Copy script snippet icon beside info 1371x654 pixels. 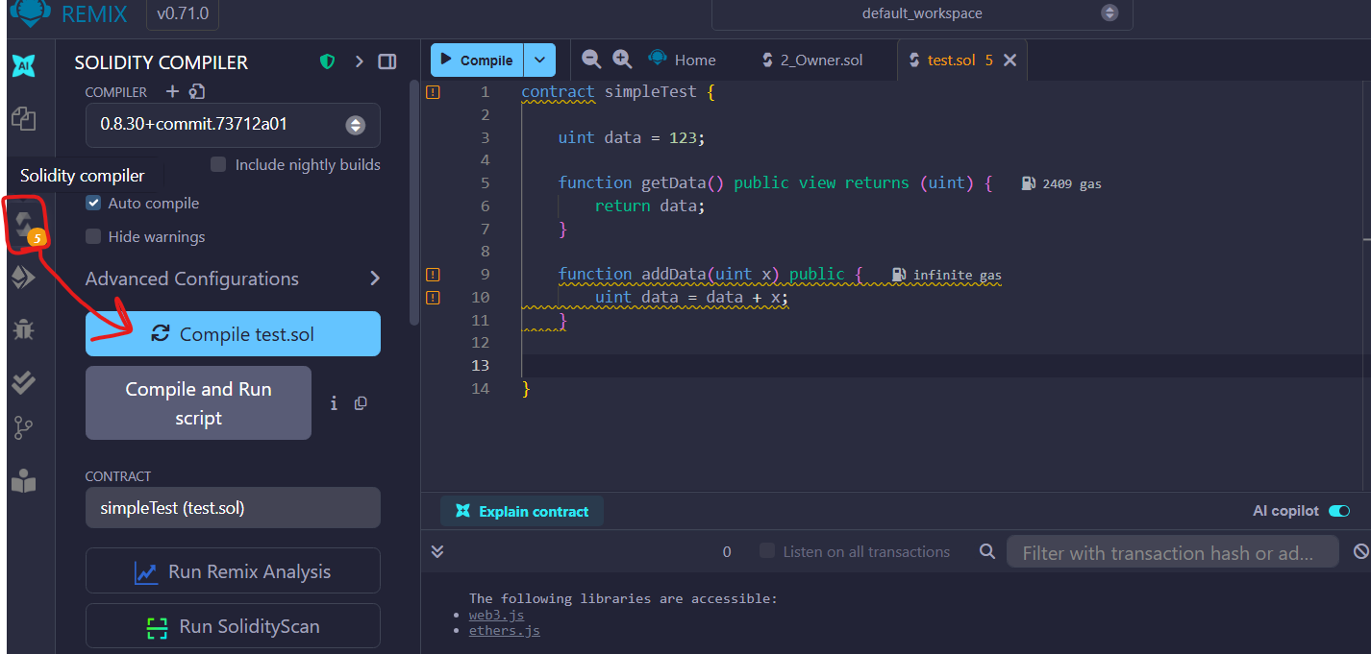361,403
